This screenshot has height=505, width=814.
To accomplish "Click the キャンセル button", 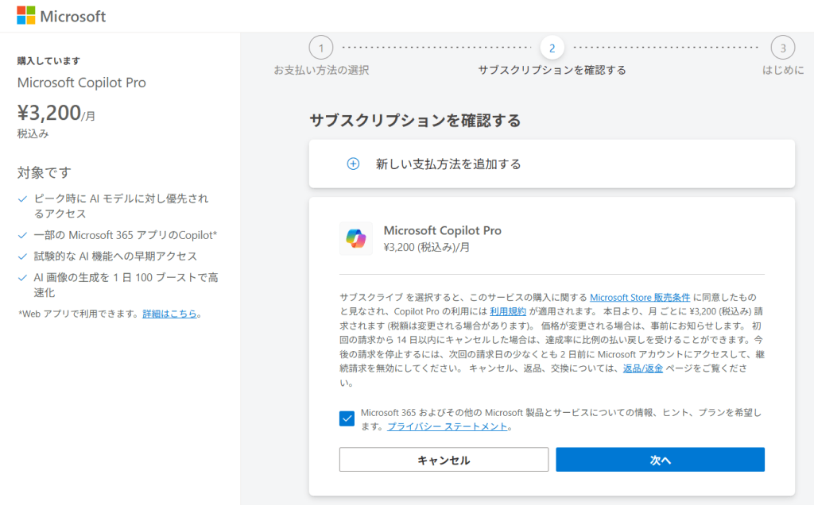I will 444,460.
